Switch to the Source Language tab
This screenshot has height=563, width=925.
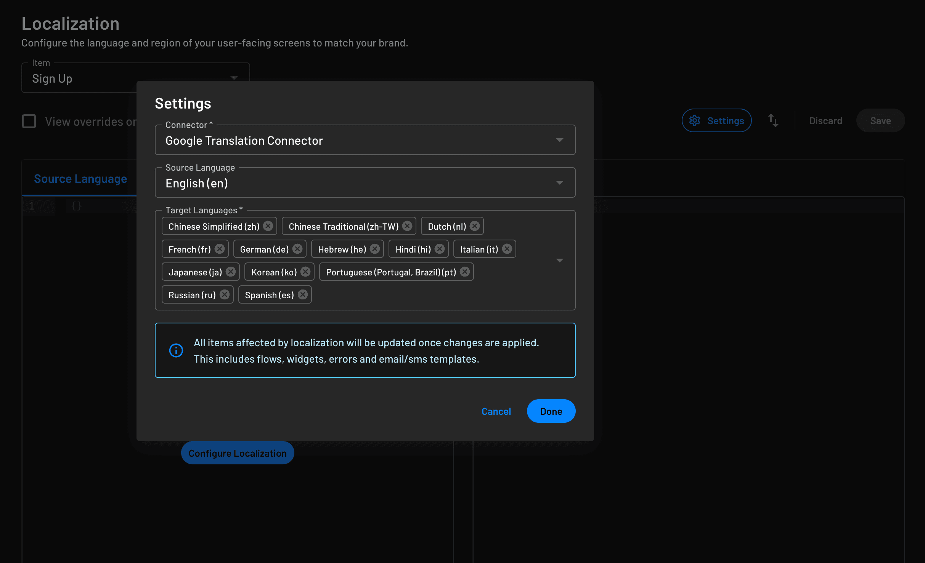80,178
